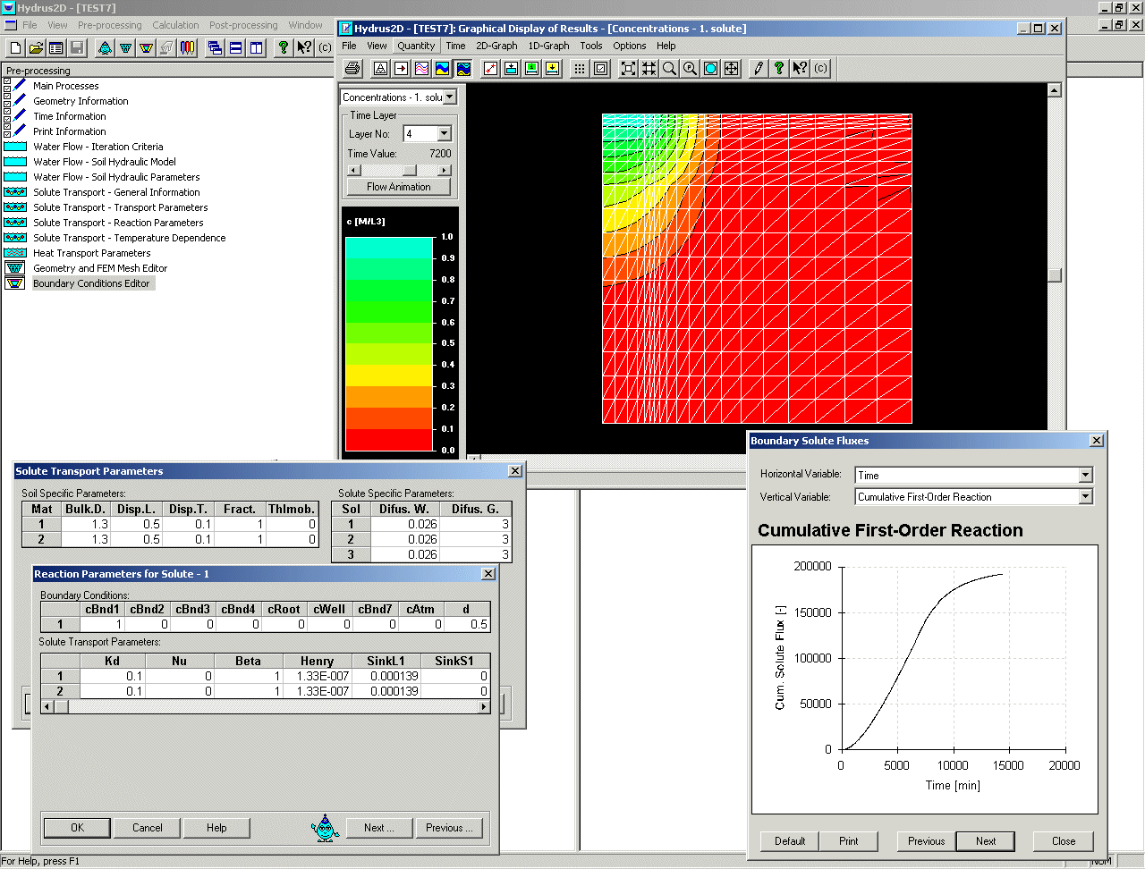Open the Concentrations quantity dropdown
The height and width of the screenshot is (869, 1145).
tap(450, 97)
